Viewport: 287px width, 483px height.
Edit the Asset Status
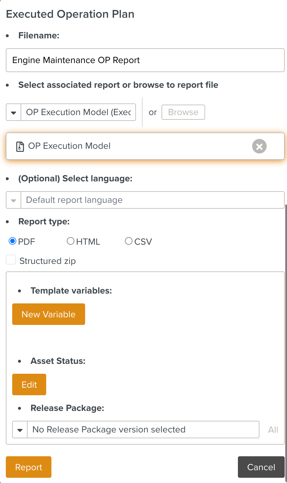pos(29,384)
